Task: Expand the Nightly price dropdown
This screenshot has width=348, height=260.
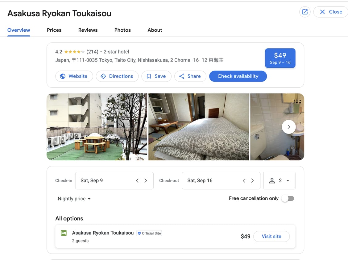Action: pyautogui.click(x=74, y=199)
